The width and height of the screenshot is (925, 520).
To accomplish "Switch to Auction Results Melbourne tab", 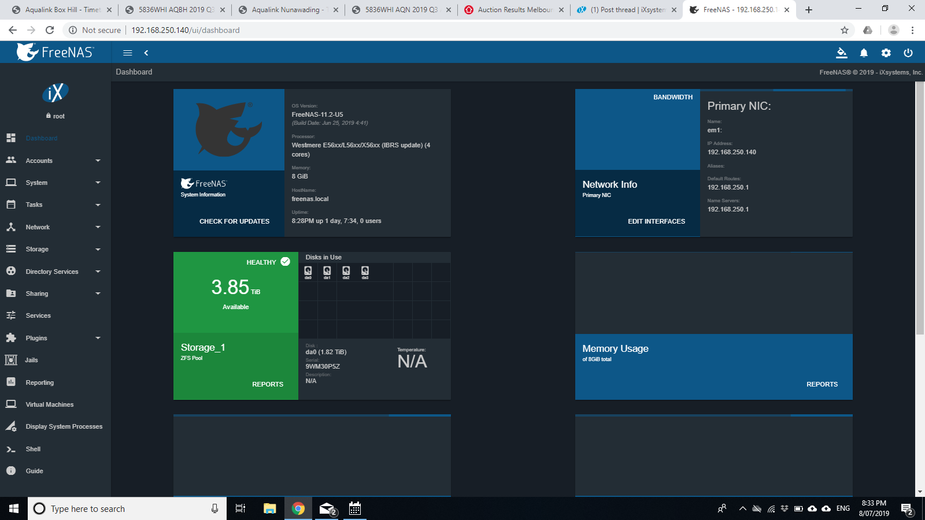I will tap(514, 10).
